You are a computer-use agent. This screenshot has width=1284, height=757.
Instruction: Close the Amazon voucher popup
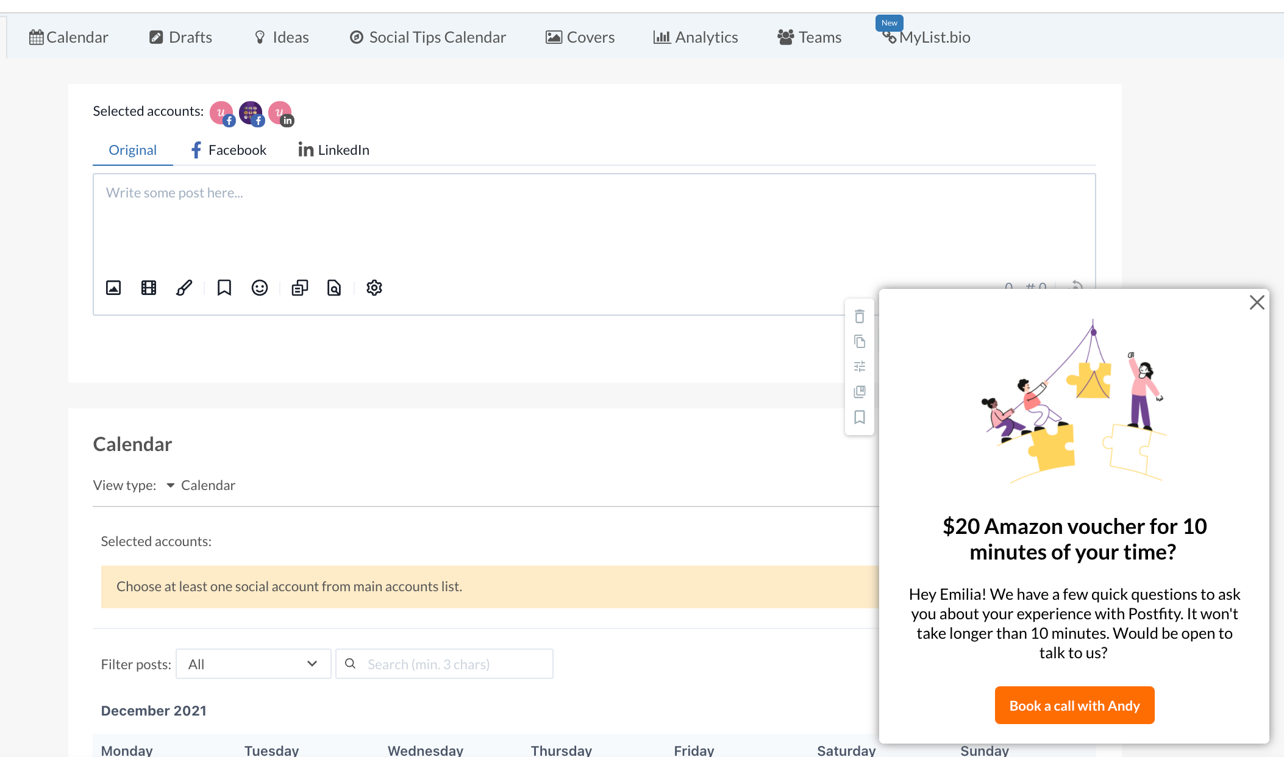pos(1257,302)
